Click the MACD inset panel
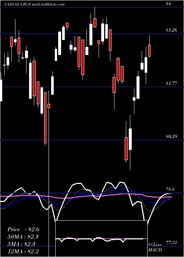Image resolution: width=184 pixels, height=257 pixels. point(101,239)
